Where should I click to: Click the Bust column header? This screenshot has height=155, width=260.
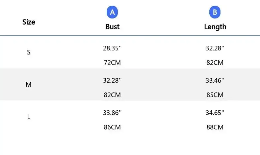112,27
